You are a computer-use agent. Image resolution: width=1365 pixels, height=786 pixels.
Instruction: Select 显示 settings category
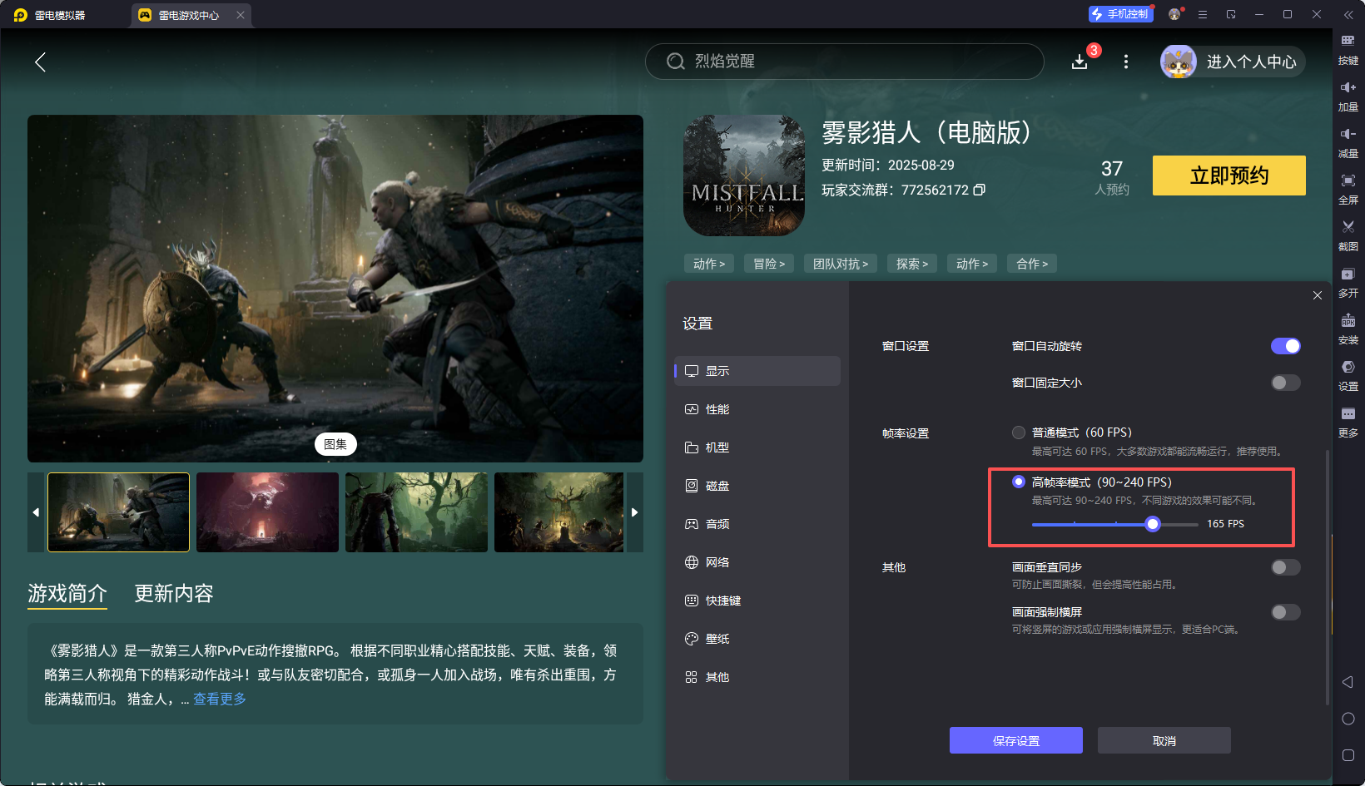(757, 371)
